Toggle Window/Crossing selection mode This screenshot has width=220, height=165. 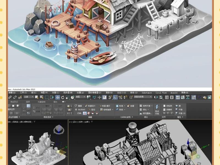coord(52,97)
